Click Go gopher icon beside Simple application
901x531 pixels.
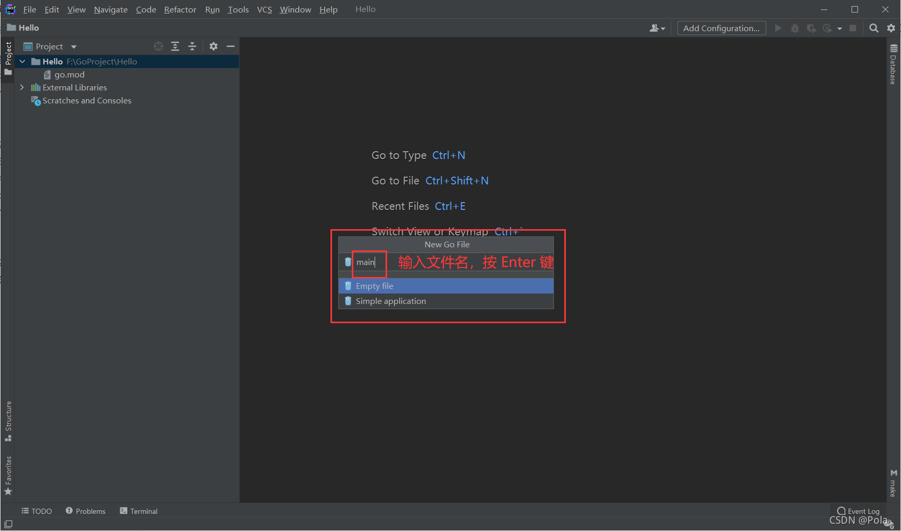click(x=348, y=301)
